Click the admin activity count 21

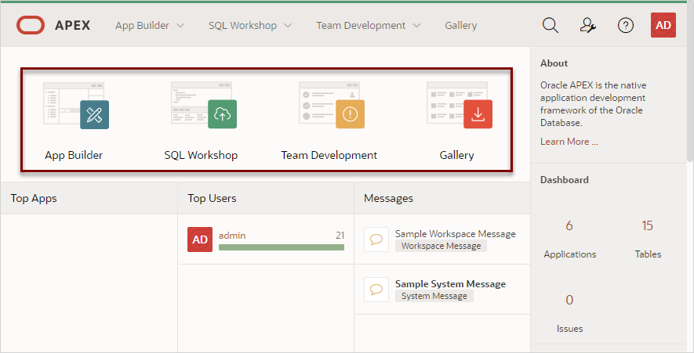point(340,236)
